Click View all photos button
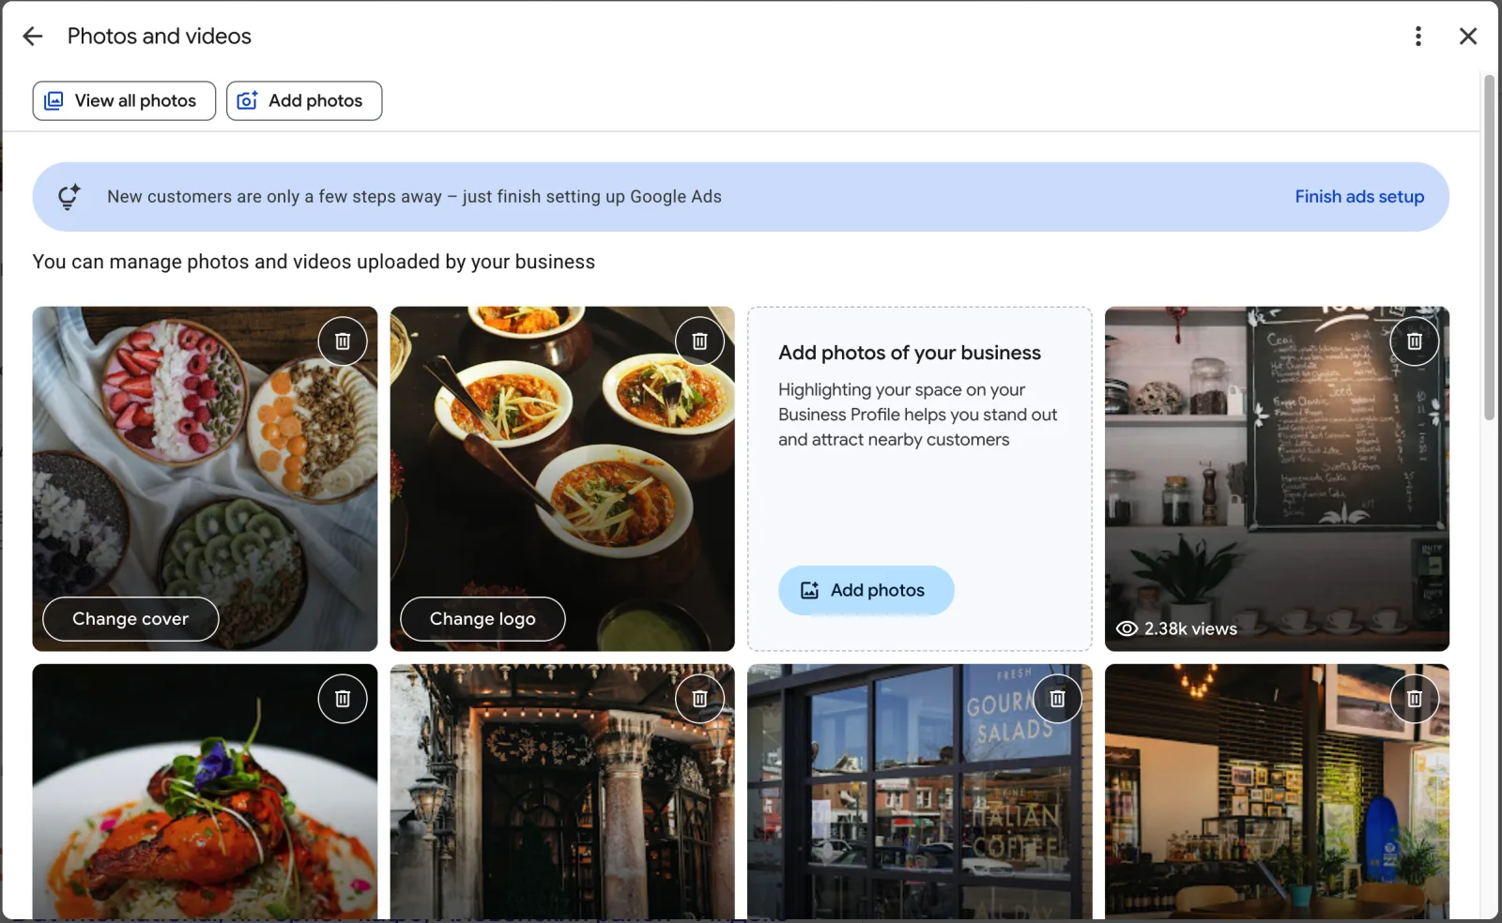1502x923 pixels. click(x=124, y=100)
